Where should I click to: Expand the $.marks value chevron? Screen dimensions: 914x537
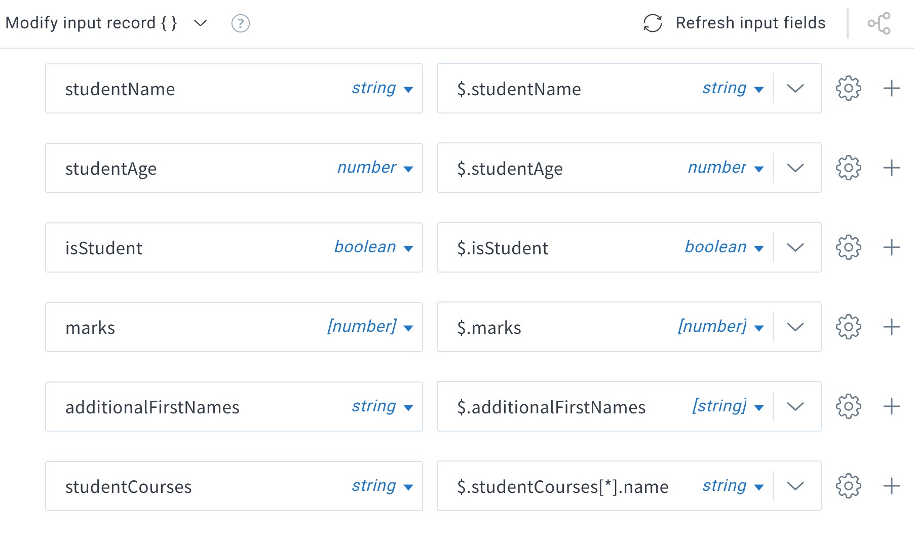[795, 327]
